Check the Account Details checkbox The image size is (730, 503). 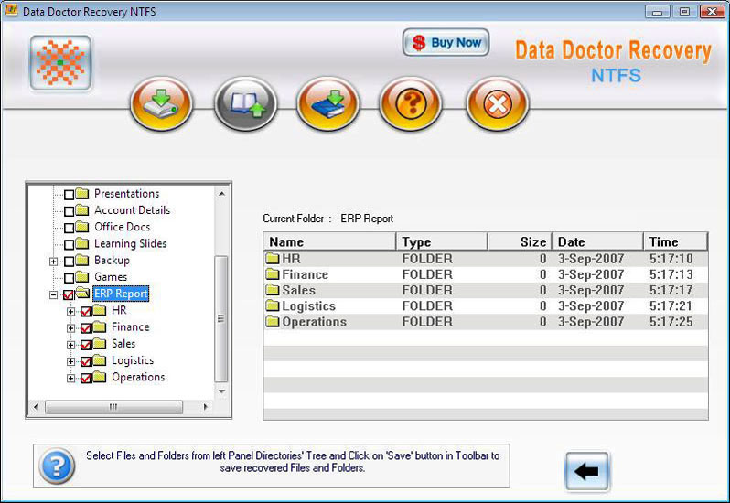point(69,211)
